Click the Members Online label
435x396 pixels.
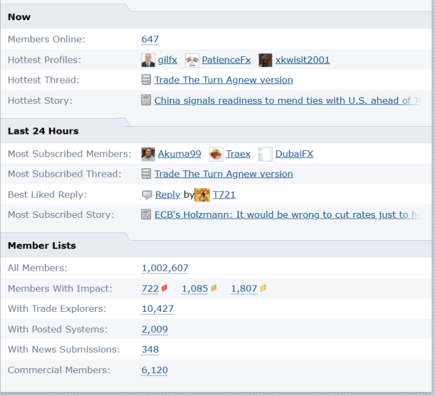point(47,40)
